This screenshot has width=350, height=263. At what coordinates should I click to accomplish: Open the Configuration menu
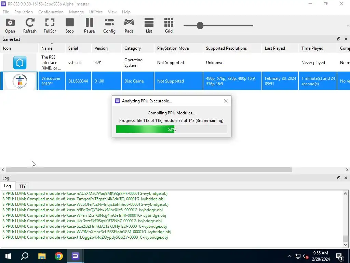click(x=51, y=12)
